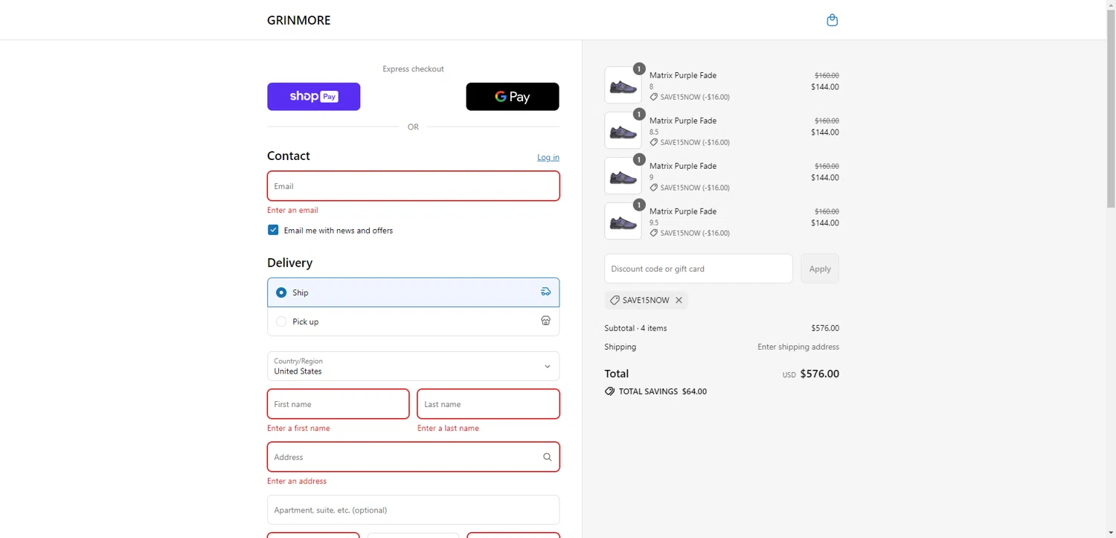Viewport: 1116px width, 538px height.
Task: Focus the Discount code or gift card field
Action: pyautogui.click(x=698, y=269)
